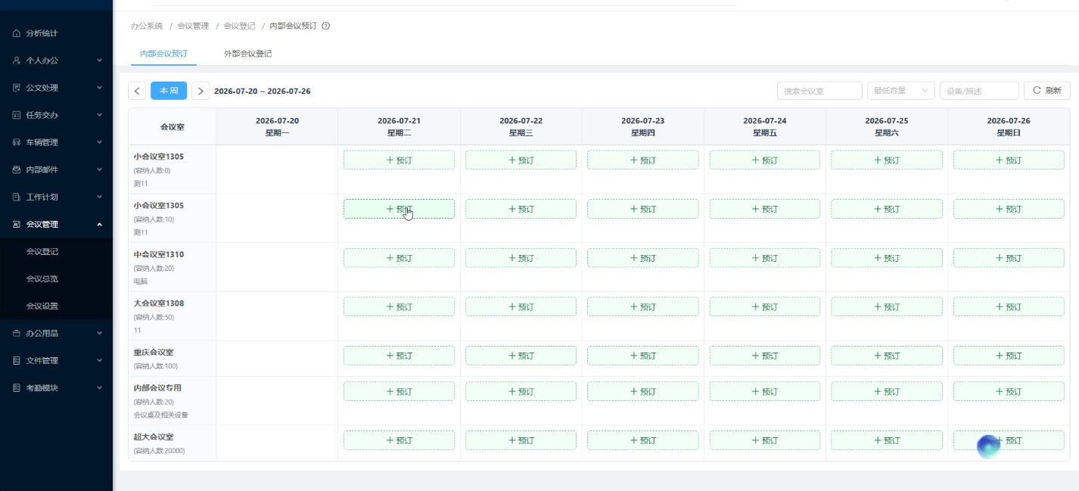
Task: Open the 会议总览 submenu item
Action: (x=42, y=278)
